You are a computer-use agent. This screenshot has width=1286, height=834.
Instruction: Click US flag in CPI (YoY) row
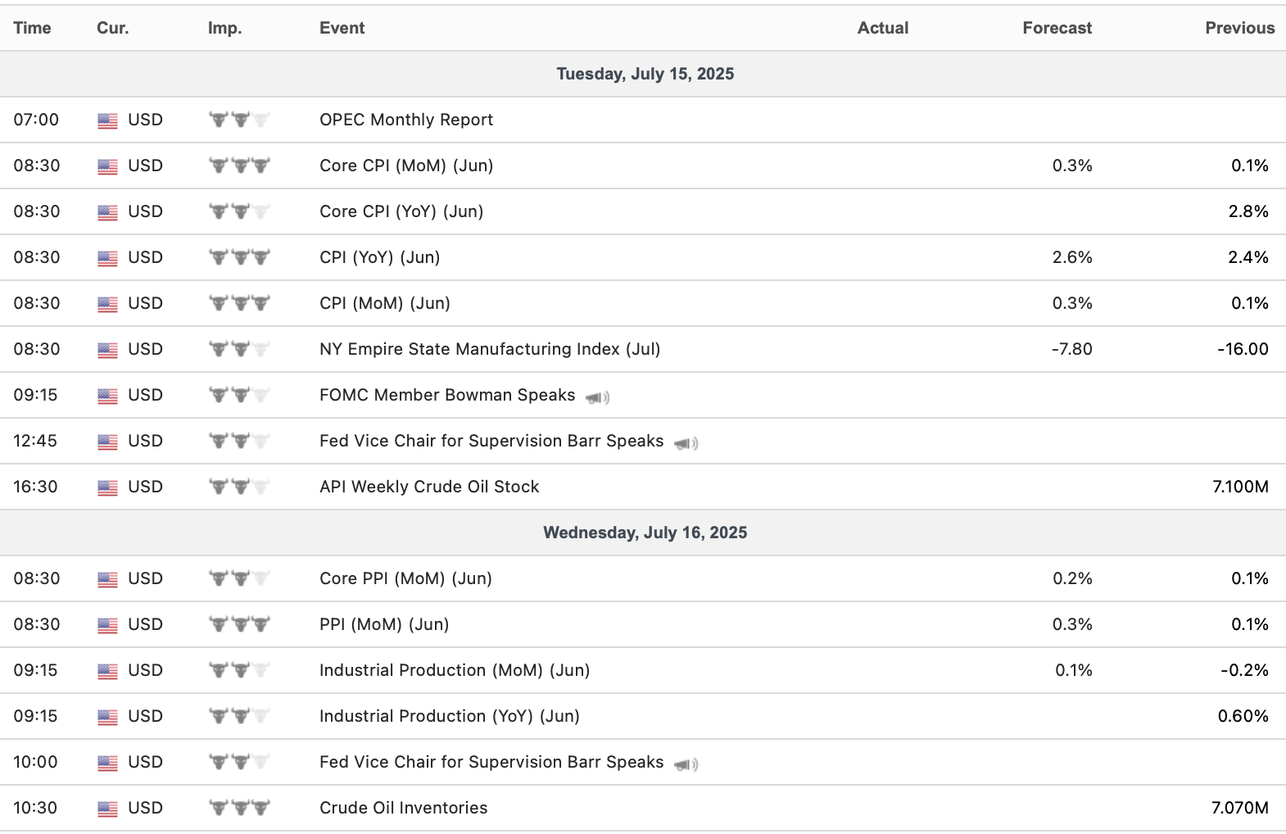pos(107,258)
